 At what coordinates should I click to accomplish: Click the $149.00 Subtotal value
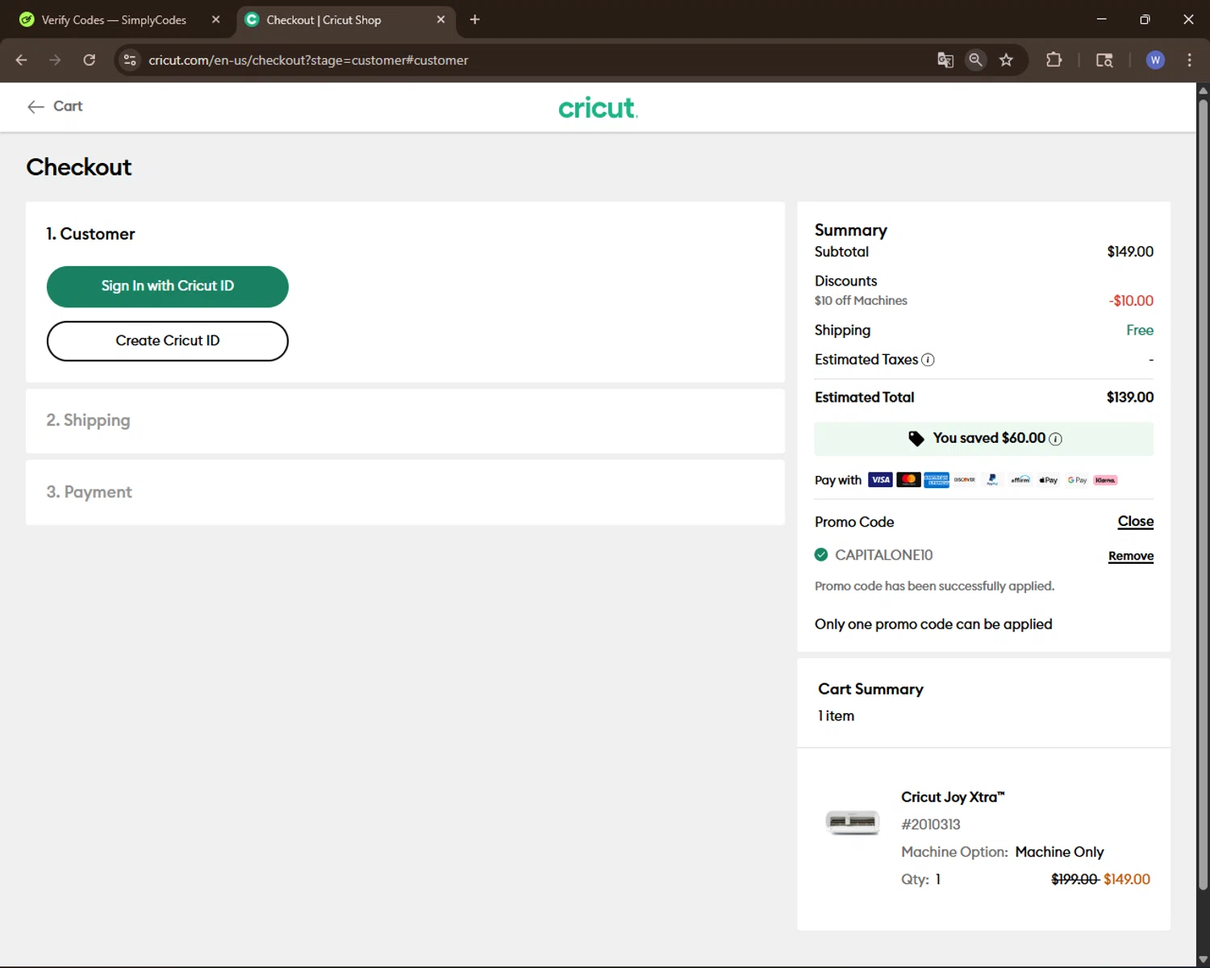pyautogui.click(x=1130, y=252)
